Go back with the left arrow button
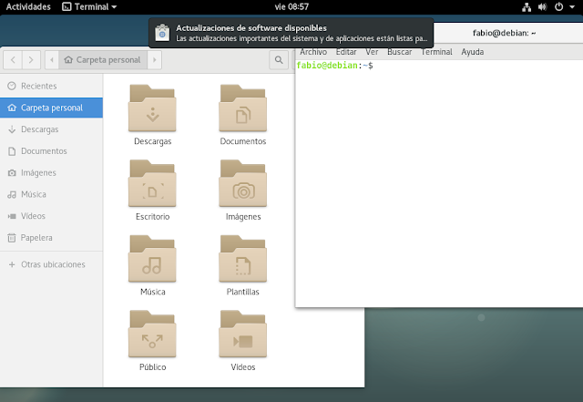 (13, 60)
